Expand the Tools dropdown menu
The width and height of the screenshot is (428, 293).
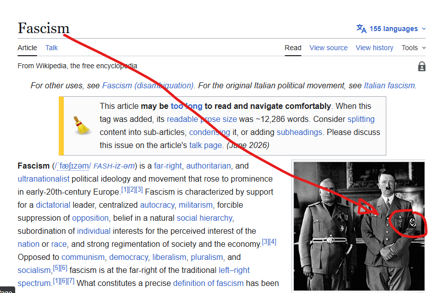point(413,48)
